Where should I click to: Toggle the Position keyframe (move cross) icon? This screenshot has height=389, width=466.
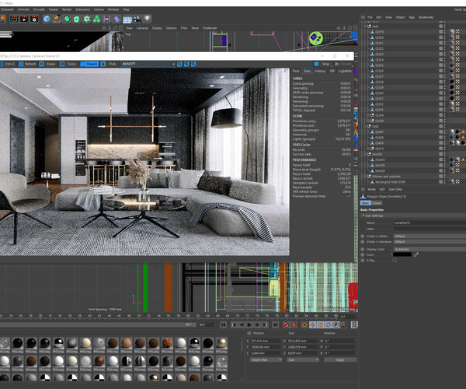pos(313,324)
